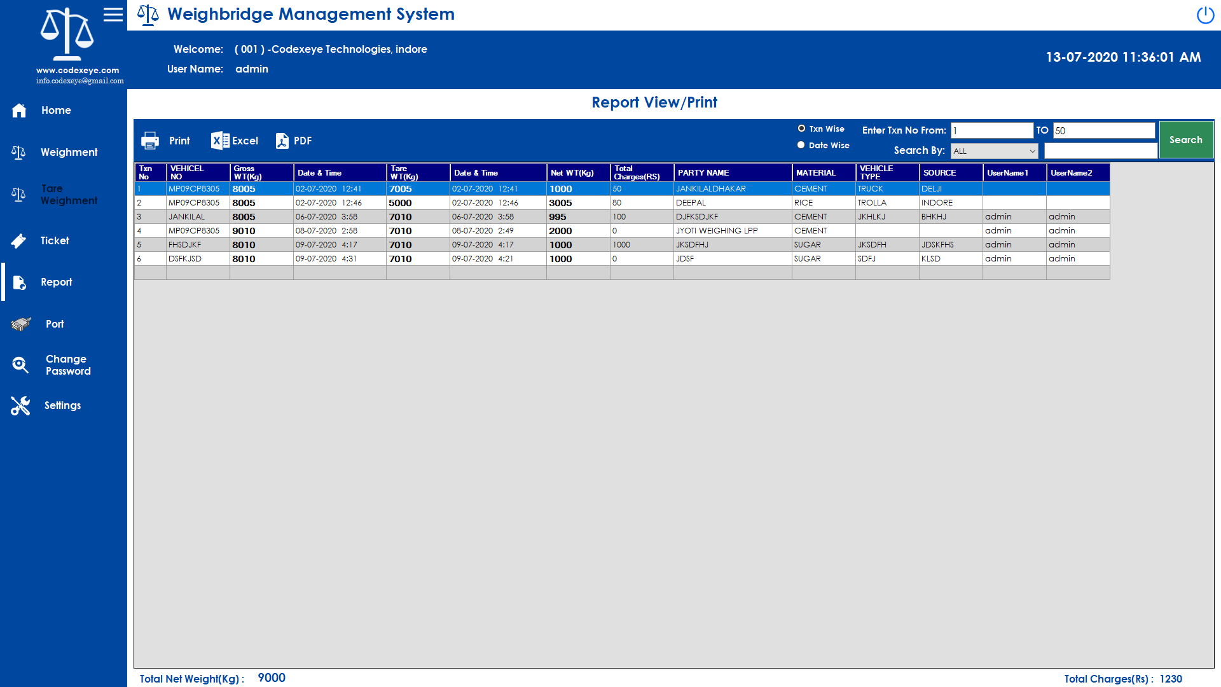The width and height of the screenshot is (1221, 687).
Task: Click the hamburger menu icon
Action: [113, 15]
